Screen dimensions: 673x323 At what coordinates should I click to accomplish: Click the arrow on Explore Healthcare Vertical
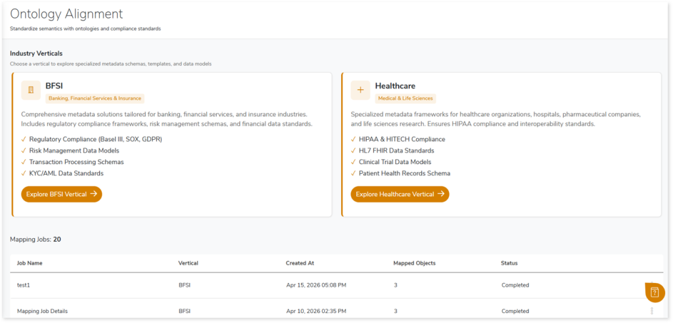tap(441, 194)
